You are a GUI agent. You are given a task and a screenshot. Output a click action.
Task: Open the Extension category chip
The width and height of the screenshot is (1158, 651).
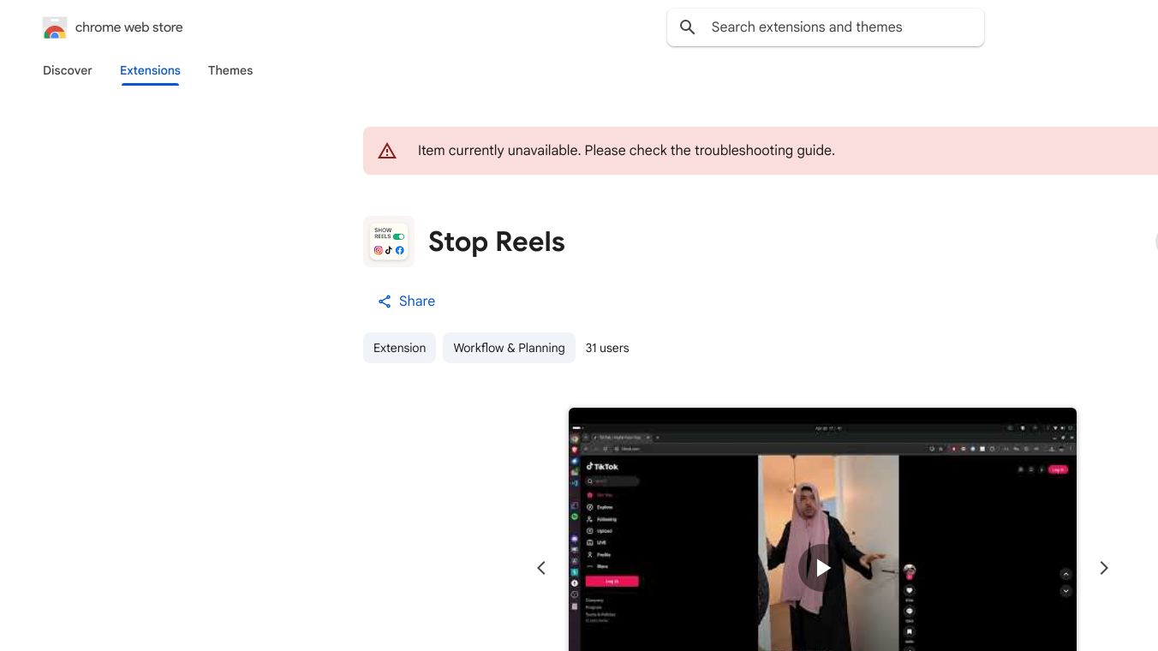click(x=399, y=348)
